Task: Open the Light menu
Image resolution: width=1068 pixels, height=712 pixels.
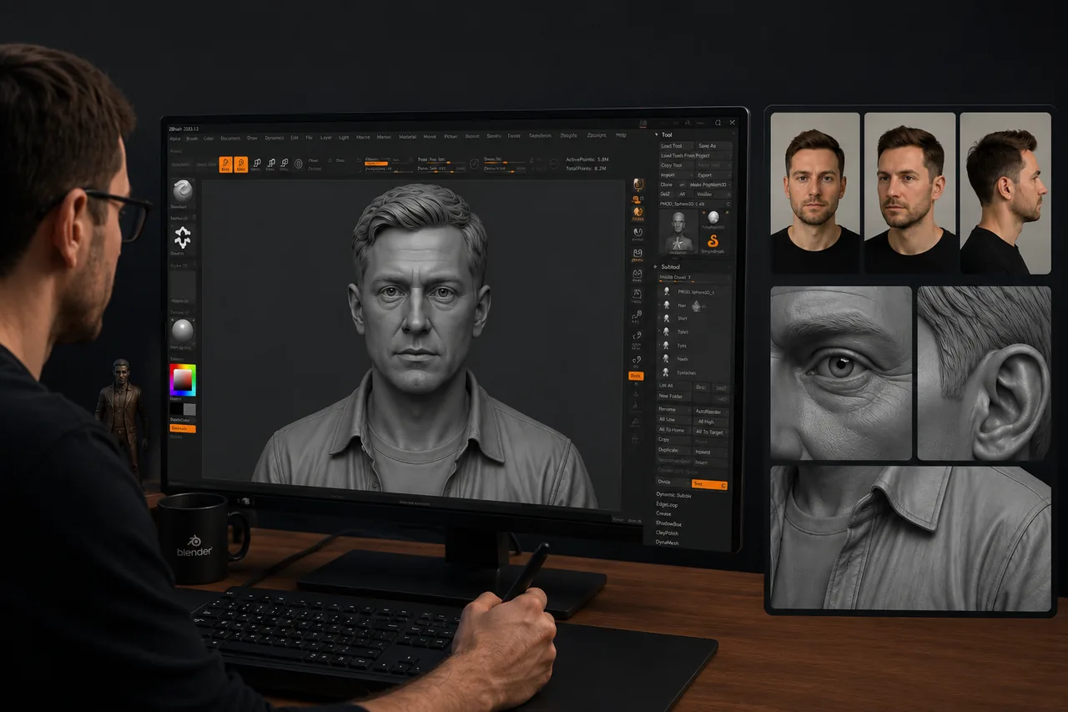Action: tap(344, 137)
